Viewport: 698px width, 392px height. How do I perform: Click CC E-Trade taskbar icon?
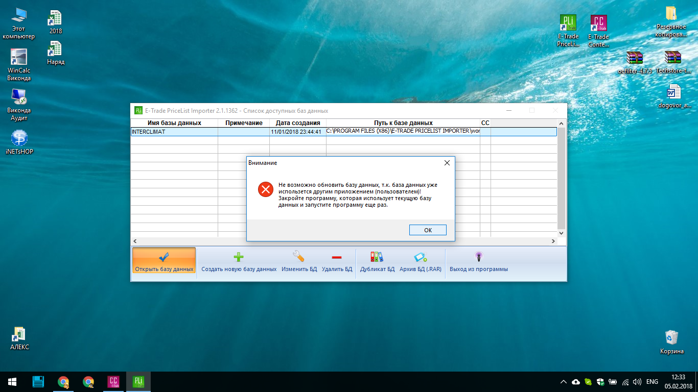pyautogui.click(x=113, y=381)
